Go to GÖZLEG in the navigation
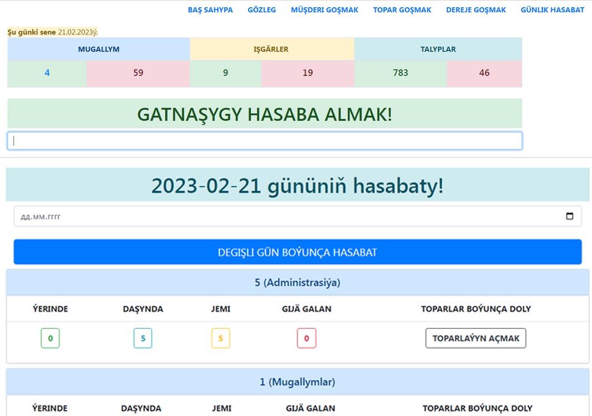 [x=262, y=10]
